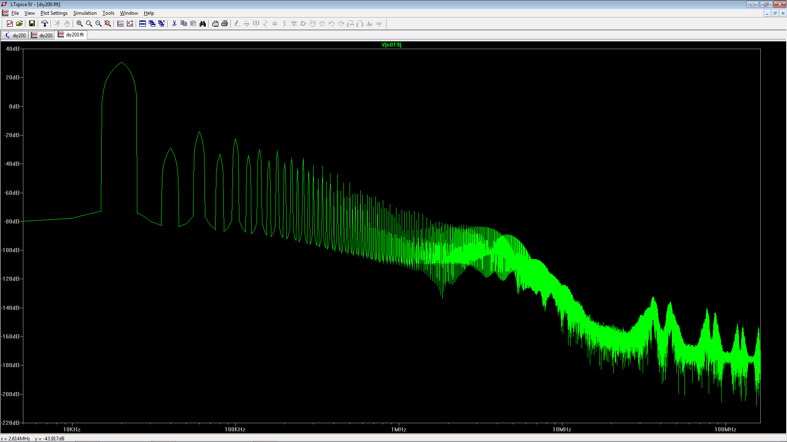Click the Copy icon
Screen dimensions: 787x442
point(184,24)
